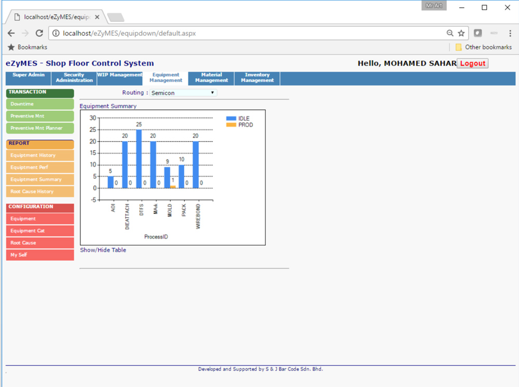Viewport: 519px width, 387px height.
Task: Bookmark this page with star icon
Action: (x=461, y=33)
